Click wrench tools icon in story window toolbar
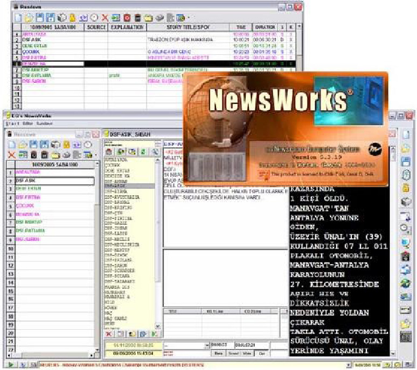This screenshot has width=417, height=370. (x=155, y=152)
